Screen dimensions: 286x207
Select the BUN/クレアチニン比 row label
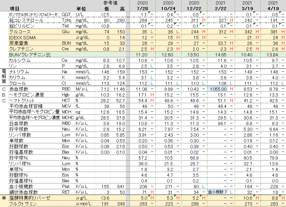pos(30,55)
